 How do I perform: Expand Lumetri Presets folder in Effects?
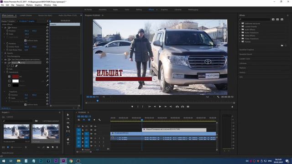pyautogui.click(x=240, y=26)
